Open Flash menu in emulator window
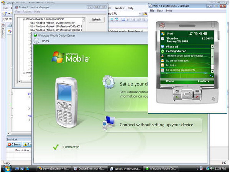Viewport: 230px width, 173px height. [160, 11]
